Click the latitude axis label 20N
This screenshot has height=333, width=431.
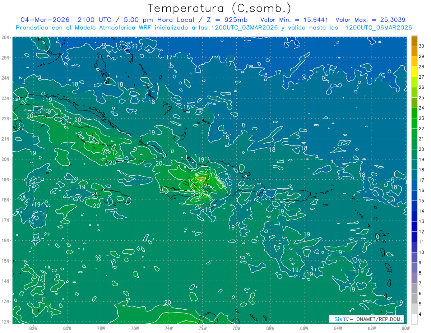(x=6, y=159)
